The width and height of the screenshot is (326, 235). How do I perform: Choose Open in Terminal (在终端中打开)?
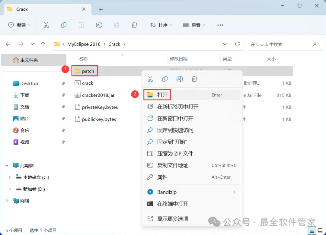click(192, 204)
